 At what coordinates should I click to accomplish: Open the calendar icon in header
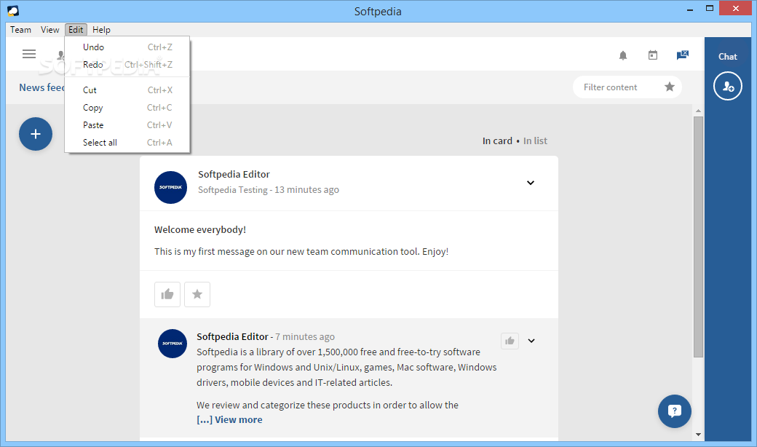coord(653,55)
